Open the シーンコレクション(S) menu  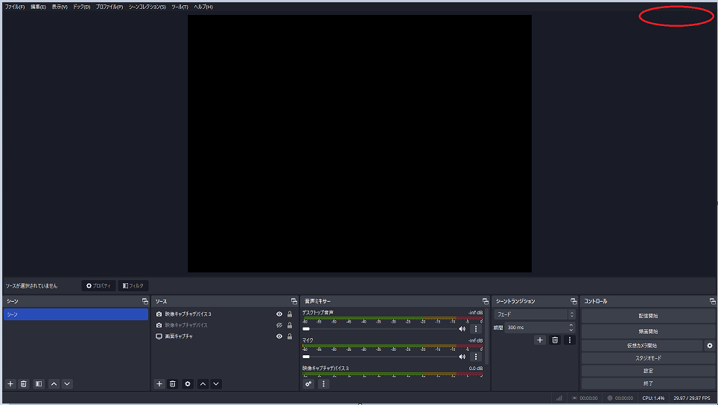pyautogui.click(x=147, y=7)
